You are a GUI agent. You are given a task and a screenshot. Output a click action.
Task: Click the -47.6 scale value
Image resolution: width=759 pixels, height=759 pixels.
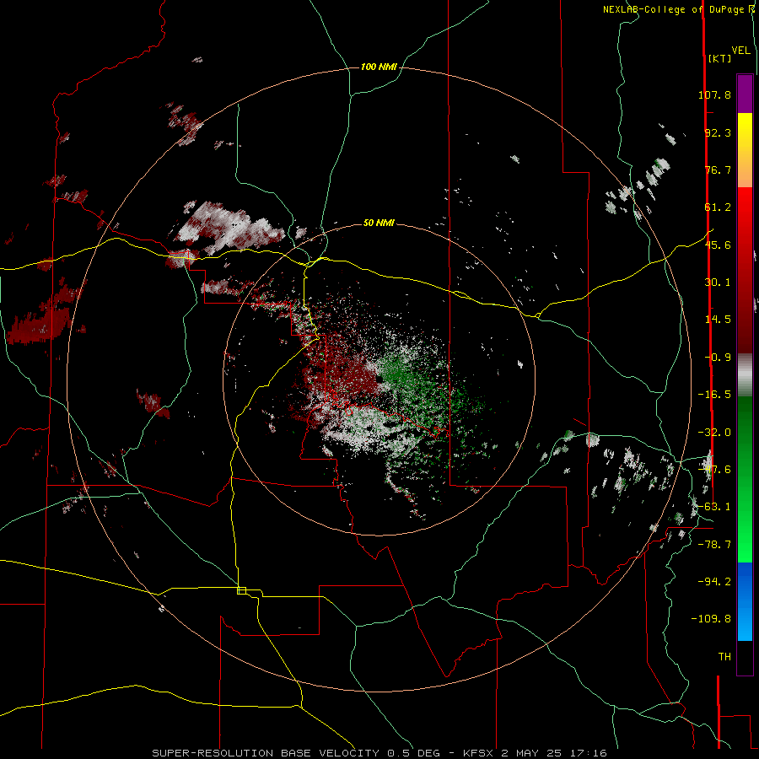point(714,470)
